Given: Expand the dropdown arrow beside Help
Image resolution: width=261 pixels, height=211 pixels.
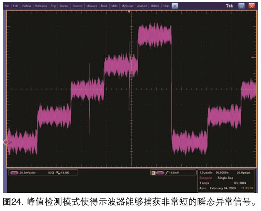Looking at the screenshot, I should click(175, 6).
